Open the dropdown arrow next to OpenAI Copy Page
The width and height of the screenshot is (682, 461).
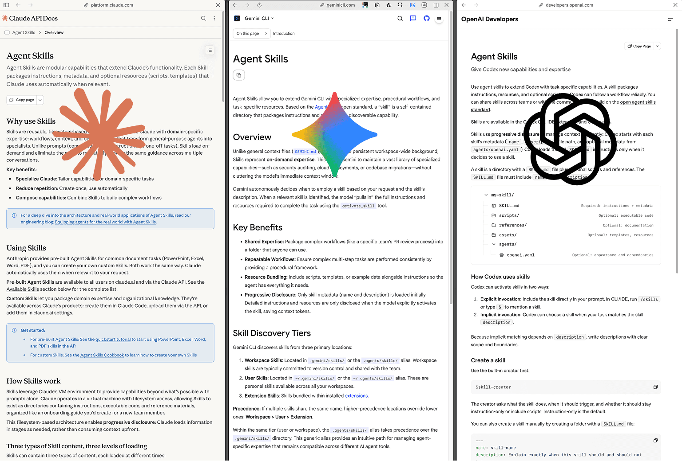click(657, 46)
